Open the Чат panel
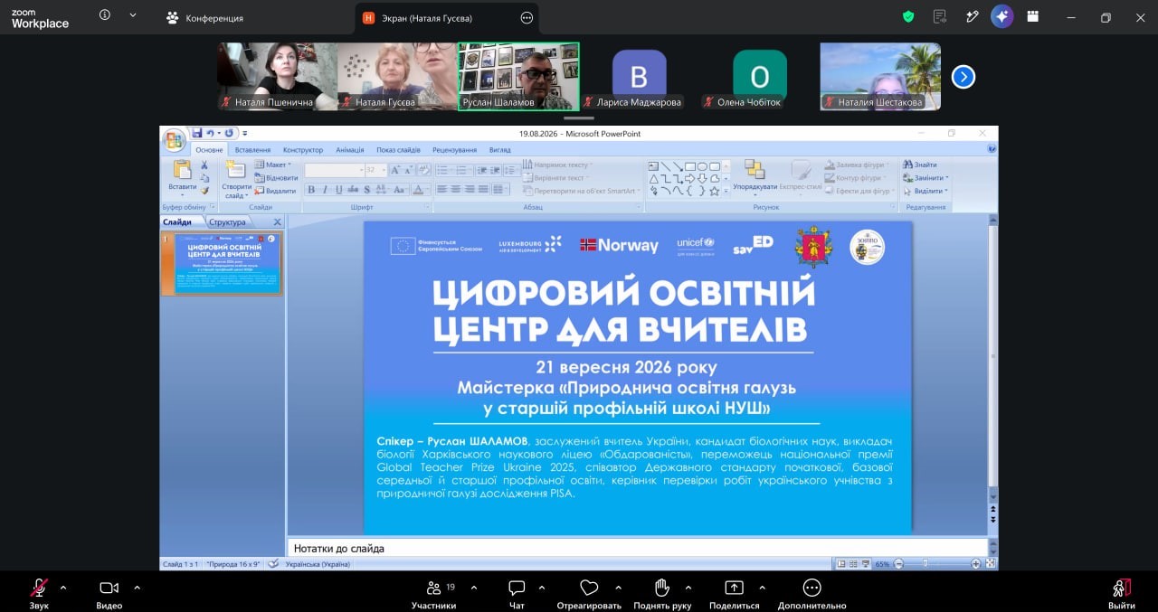 coord(517,594)
